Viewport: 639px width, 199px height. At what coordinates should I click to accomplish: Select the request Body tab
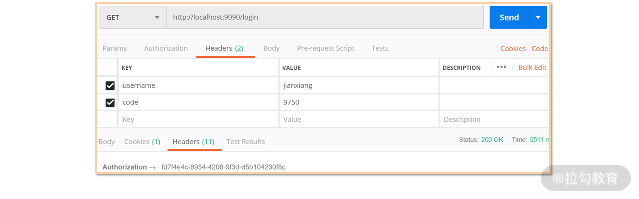(271, 48)
